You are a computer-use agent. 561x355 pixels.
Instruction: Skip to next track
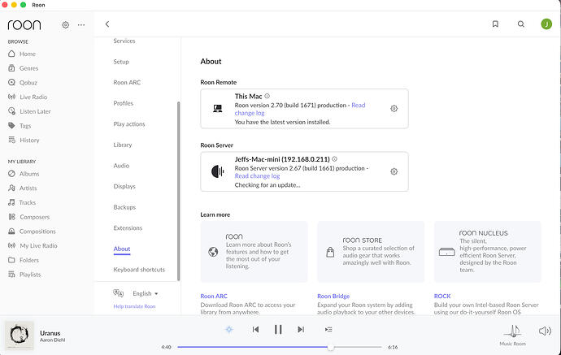[301, 329]
